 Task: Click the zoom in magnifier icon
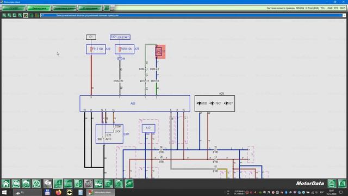[x=4, y=15]
